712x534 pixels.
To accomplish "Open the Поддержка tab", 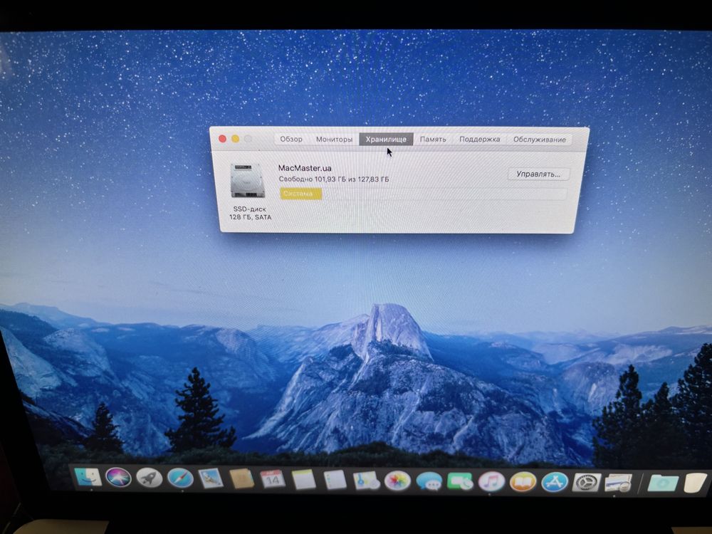I will [479, 140].
